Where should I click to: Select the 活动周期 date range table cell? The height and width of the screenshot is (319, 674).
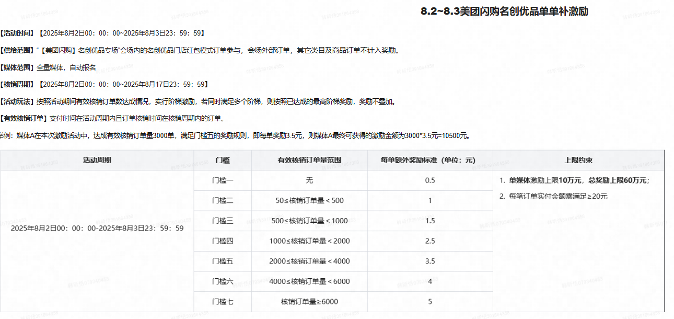coord(97,228)
